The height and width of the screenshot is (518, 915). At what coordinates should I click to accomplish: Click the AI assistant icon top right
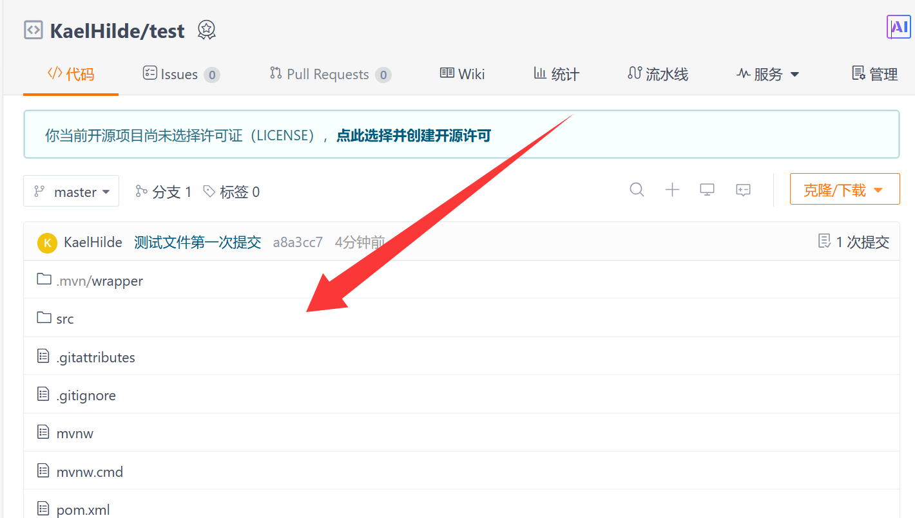[x=898, y=27]
